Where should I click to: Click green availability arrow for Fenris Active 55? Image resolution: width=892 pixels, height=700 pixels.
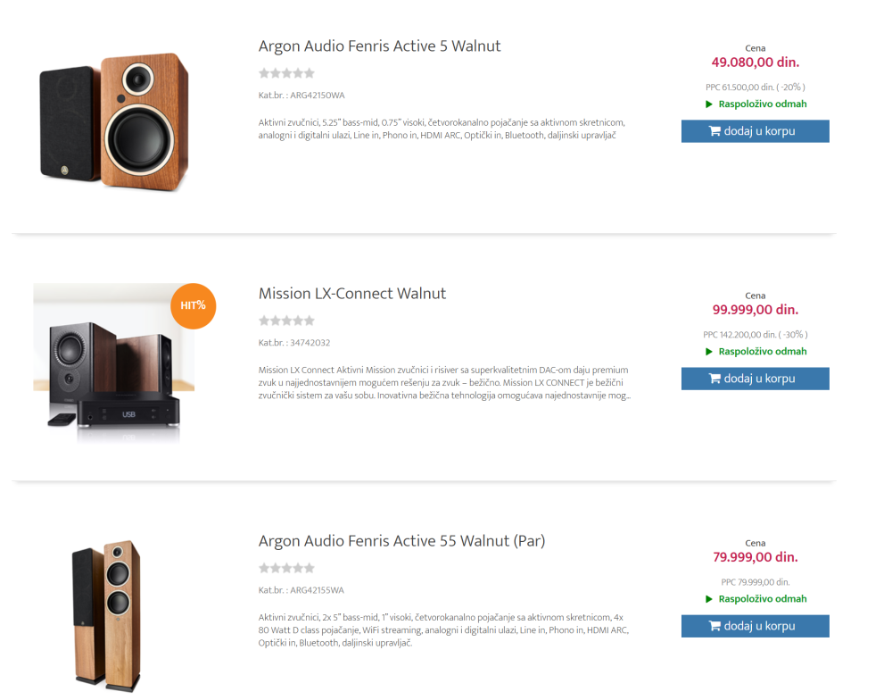tap(709, 599)
